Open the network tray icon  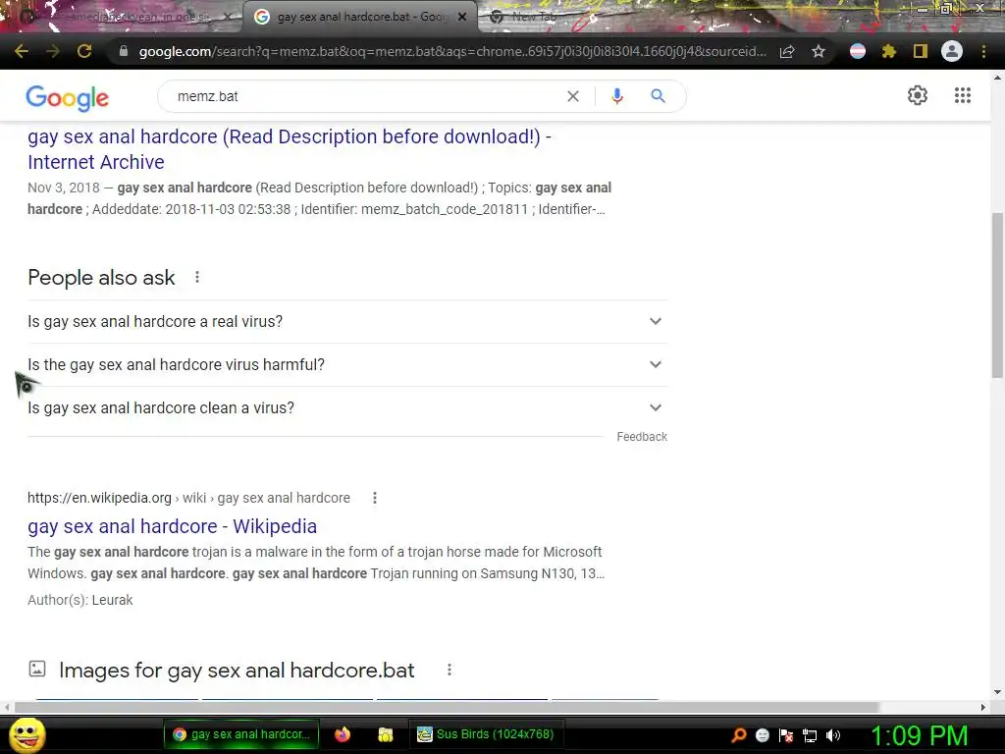coord(810,735)
